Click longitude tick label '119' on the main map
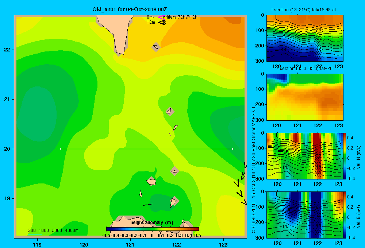Screen dimensions: 365x248 tap(38, 244)
